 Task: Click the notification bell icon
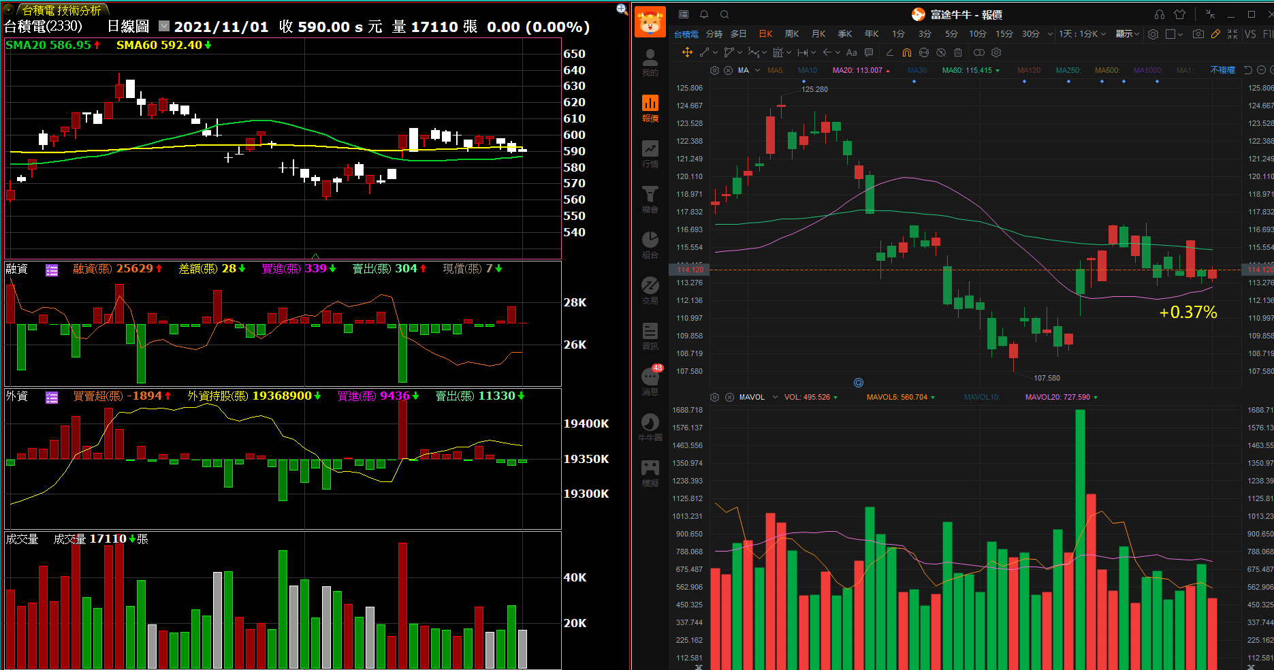(x=704, y=14)
